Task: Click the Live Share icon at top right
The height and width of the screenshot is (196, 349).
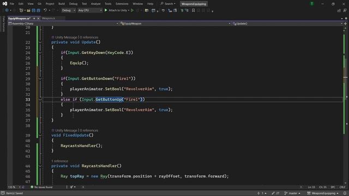Action: click(x=339, y=10)
